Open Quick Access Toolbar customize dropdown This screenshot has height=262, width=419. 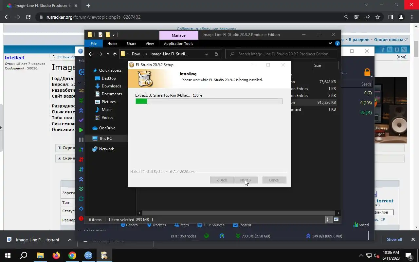(x=114, y=35)
